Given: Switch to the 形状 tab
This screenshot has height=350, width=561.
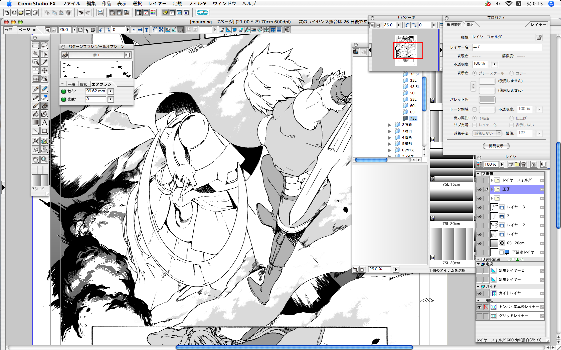Looking at the screenshot, I should pos(83,84).
